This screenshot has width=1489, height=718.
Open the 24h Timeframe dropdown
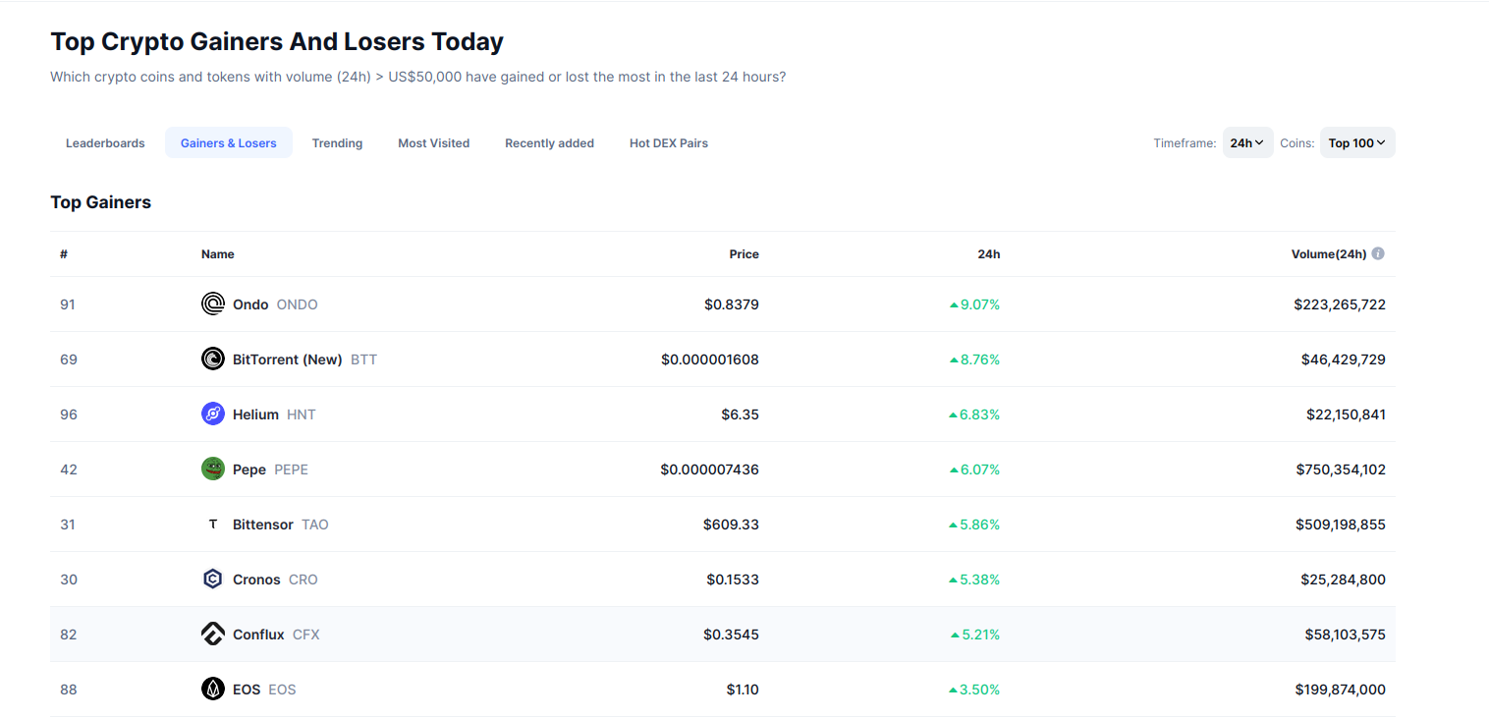click(x=1247, y=143)
